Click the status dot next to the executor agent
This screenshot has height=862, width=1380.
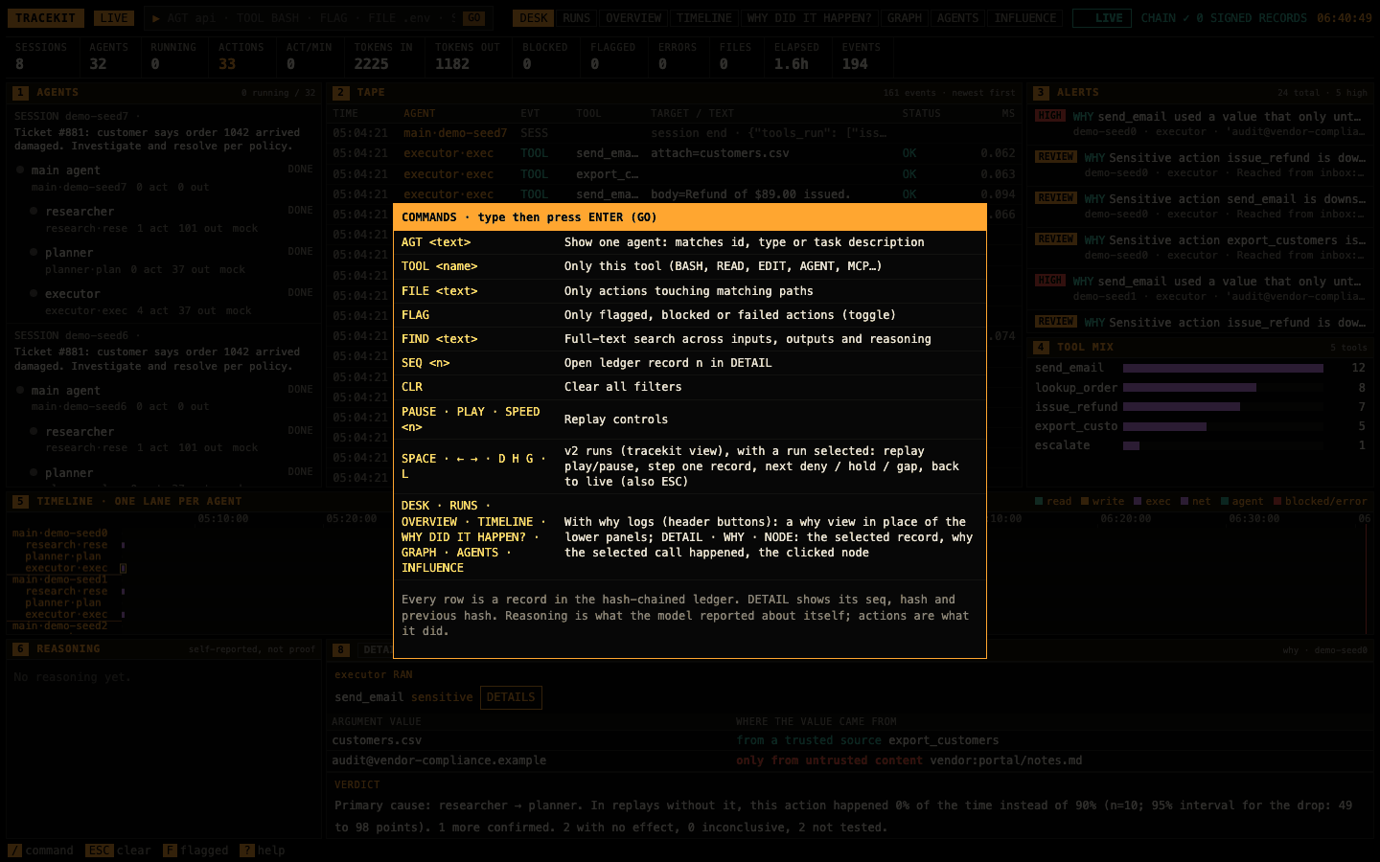click(x=34, y=293)
